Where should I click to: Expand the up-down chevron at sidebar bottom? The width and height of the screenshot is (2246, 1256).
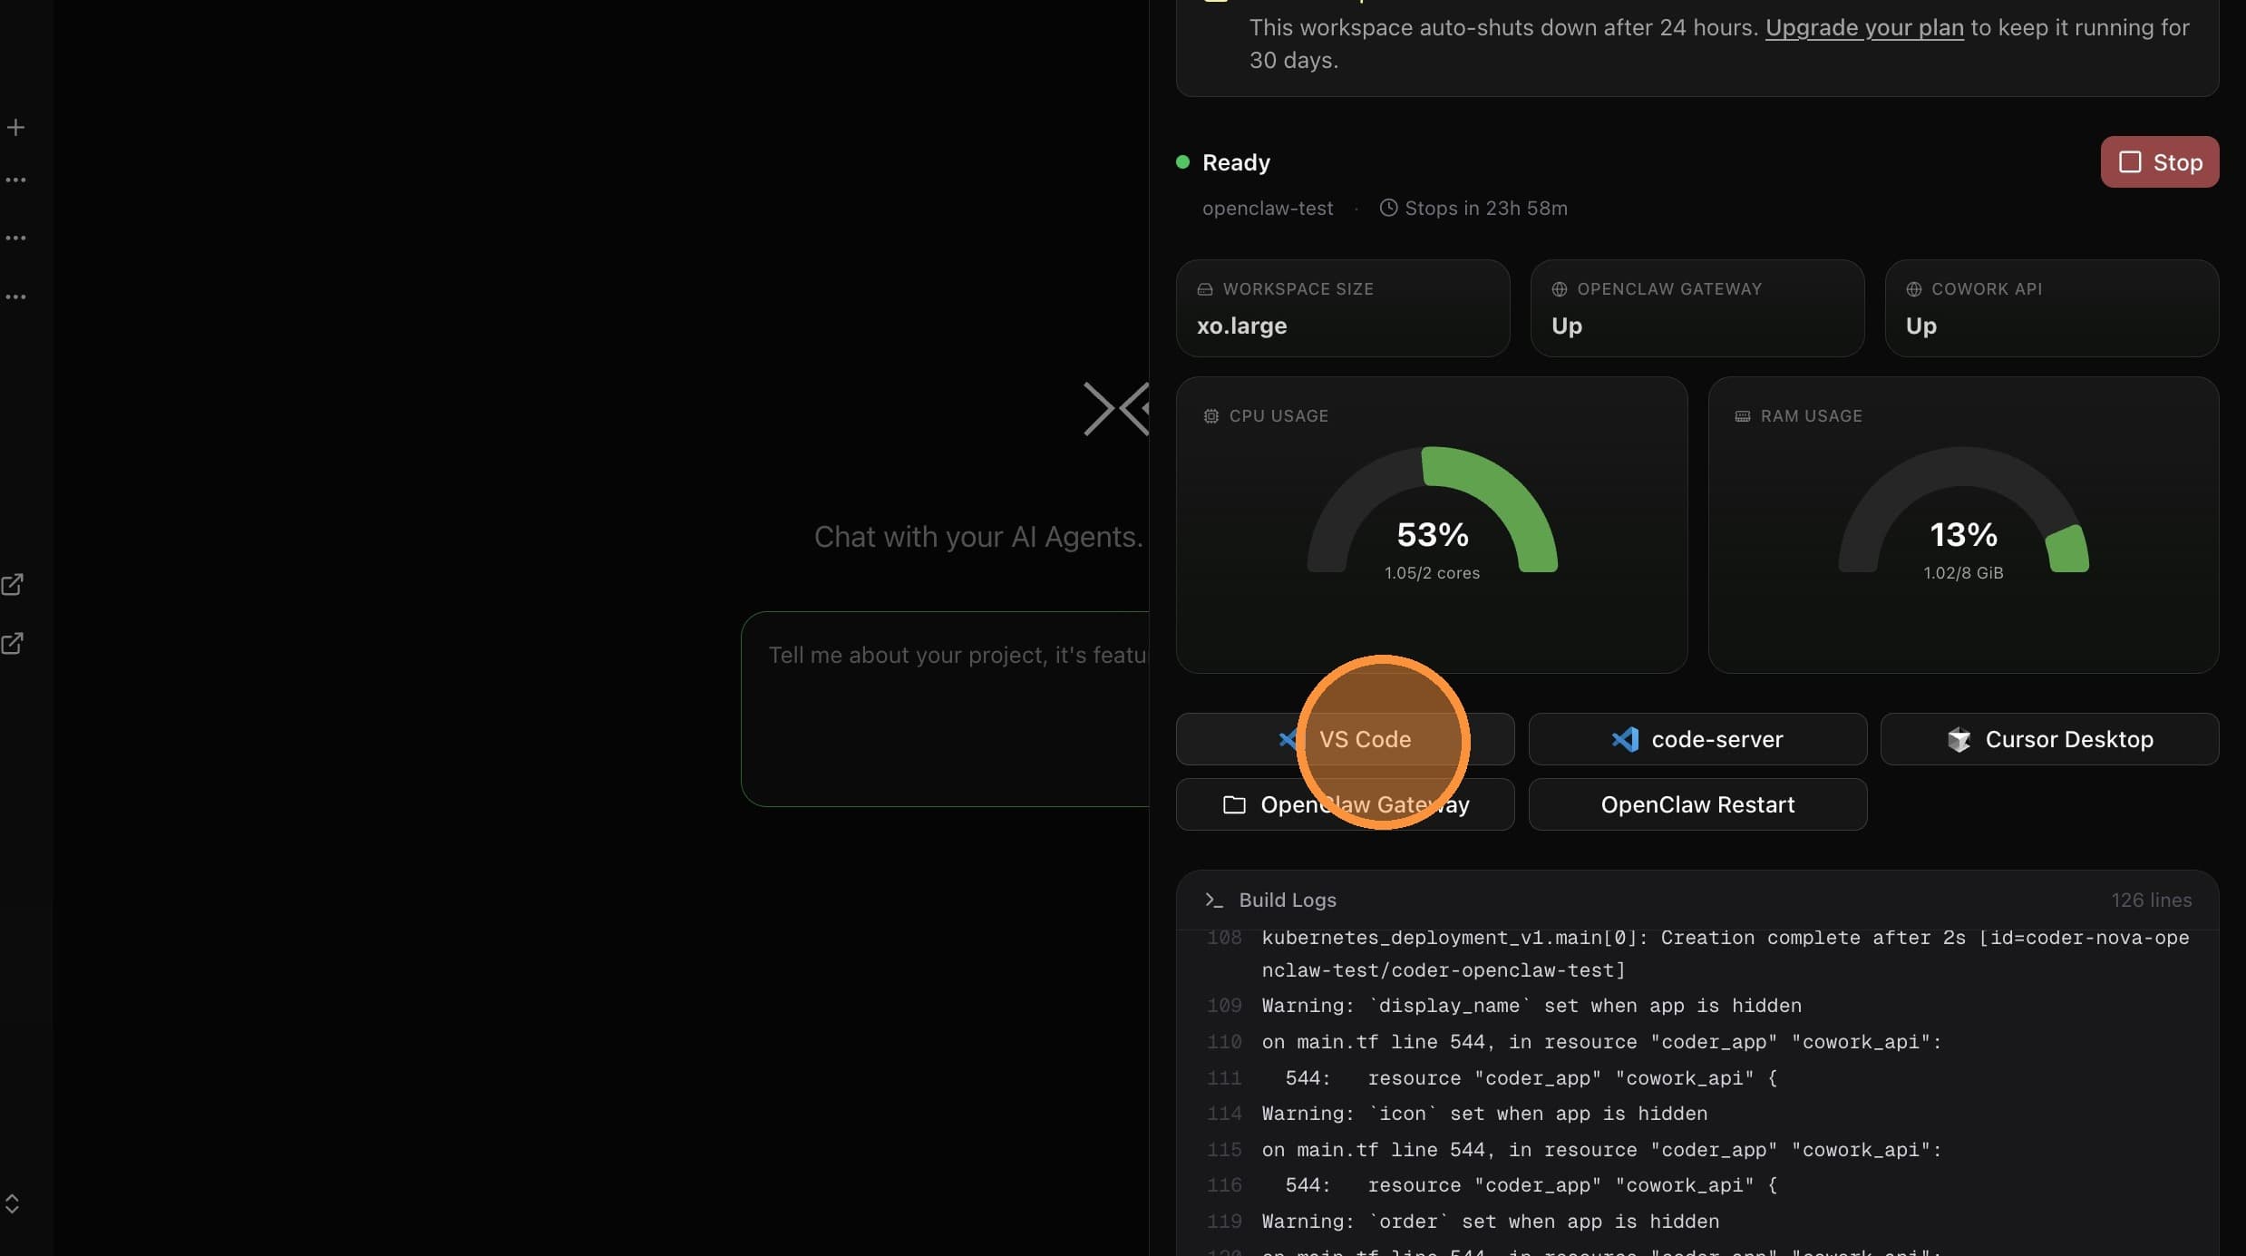(12, 1203)
